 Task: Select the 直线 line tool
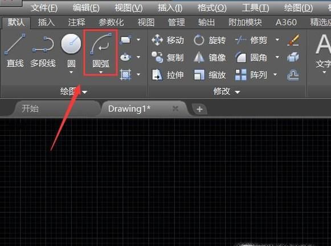coord(15,50)
